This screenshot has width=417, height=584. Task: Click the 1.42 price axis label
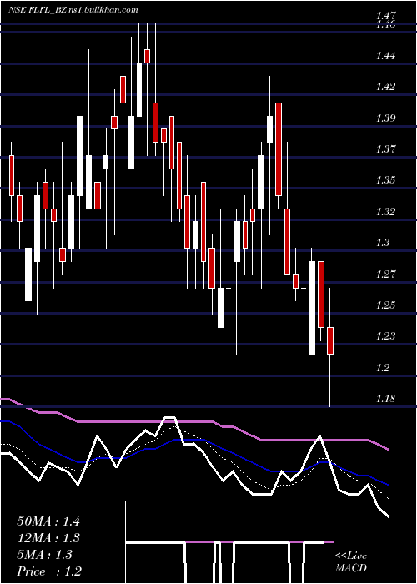coord(385,87)
